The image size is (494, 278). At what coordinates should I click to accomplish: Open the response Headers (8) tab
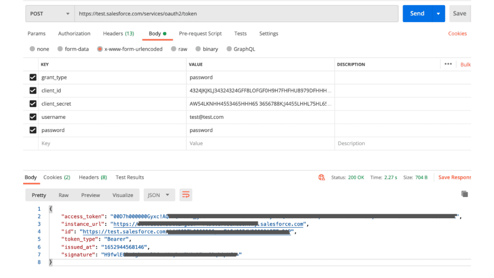click(93, 178)
